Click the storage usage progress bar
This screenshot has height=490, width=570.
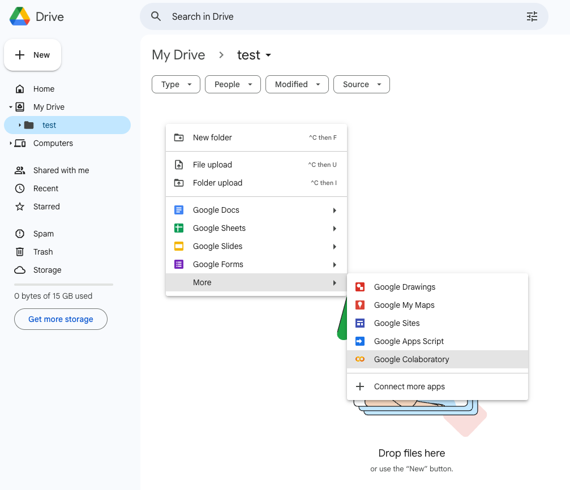(63, 285)
